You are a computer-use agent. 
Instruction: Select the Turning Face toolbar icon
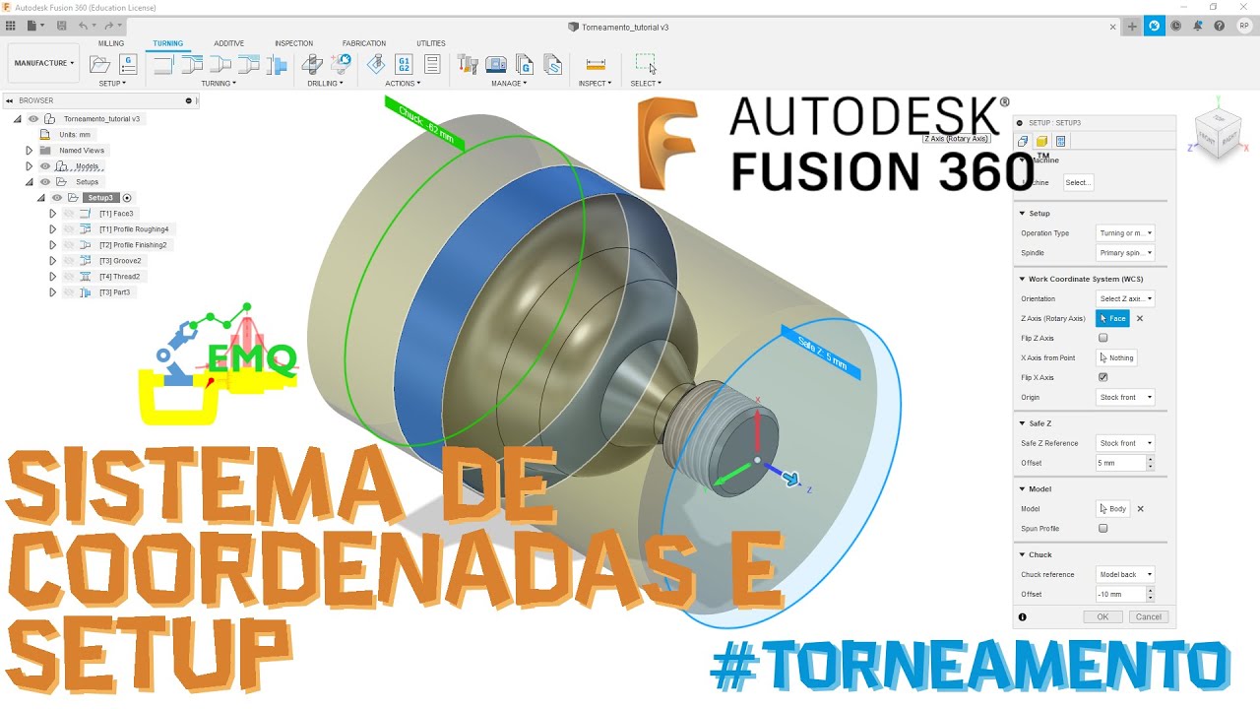[x=163, y=64]
